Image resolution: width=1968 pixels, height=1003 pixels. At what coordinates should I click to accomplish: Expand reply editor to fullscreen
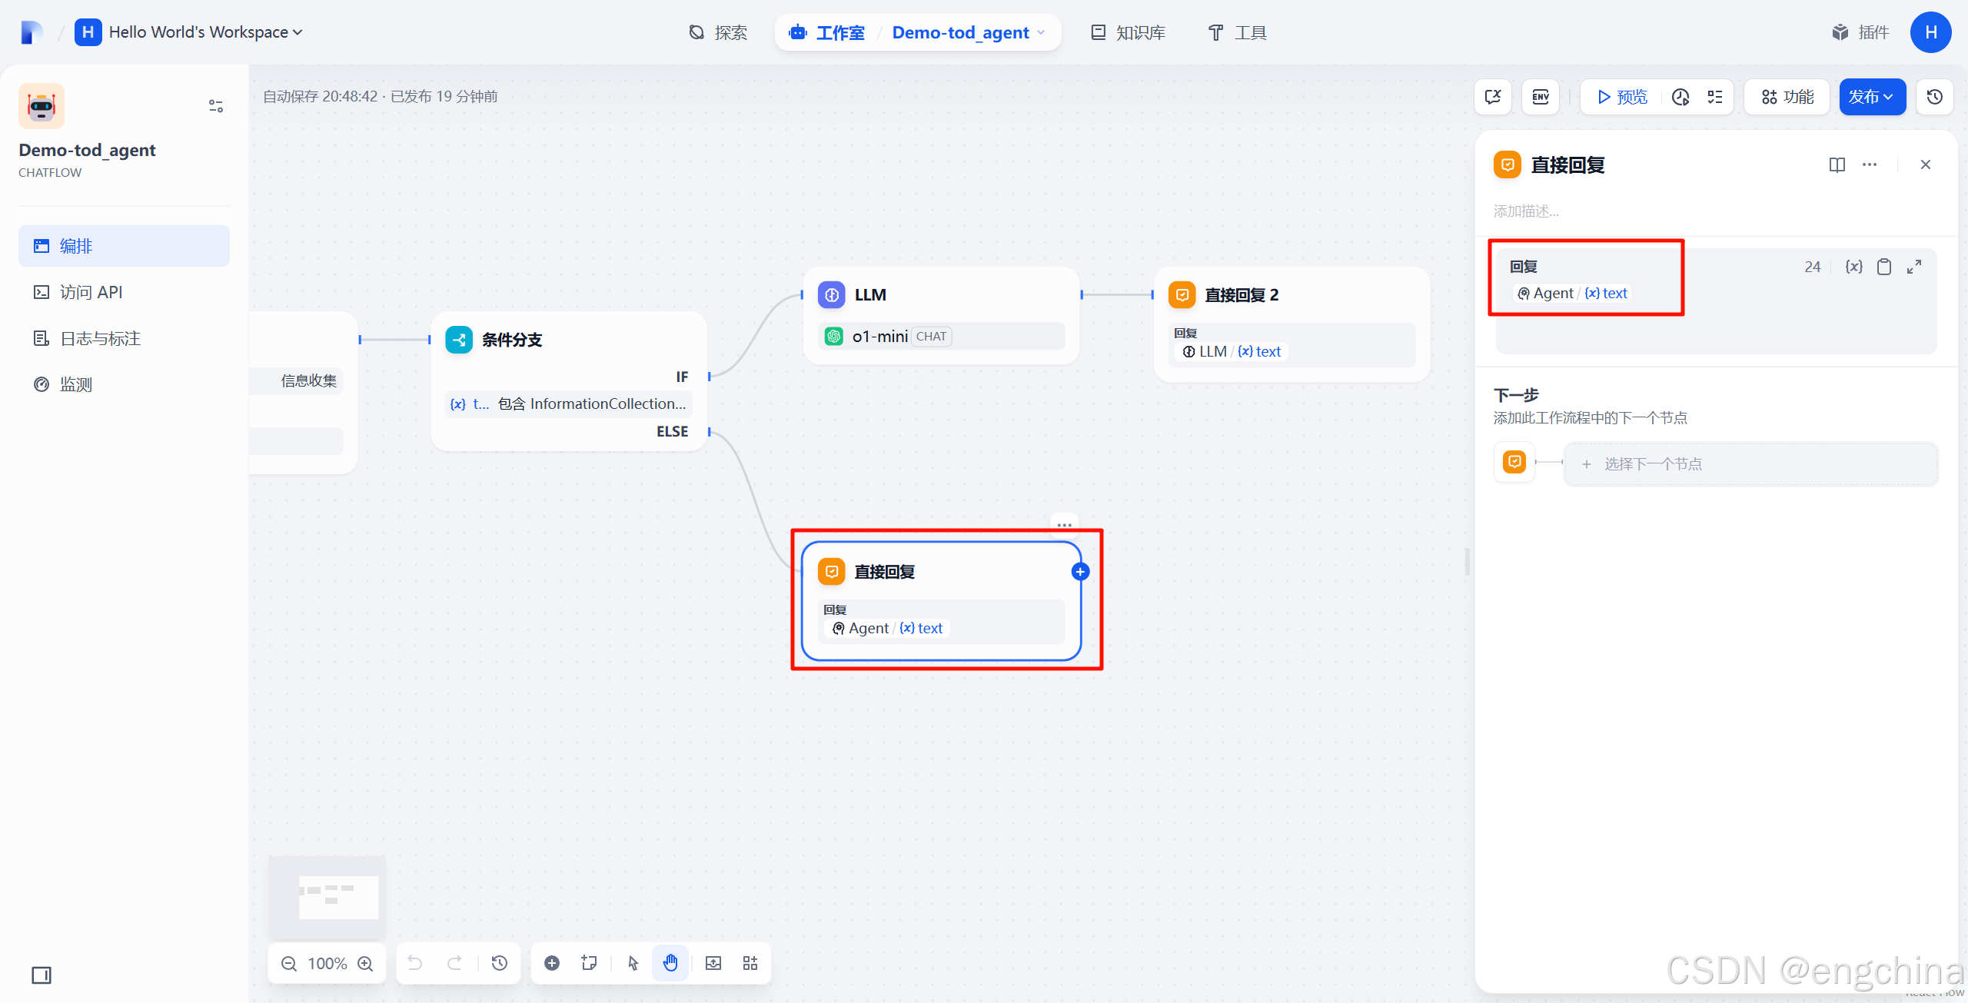point(1914,267)
